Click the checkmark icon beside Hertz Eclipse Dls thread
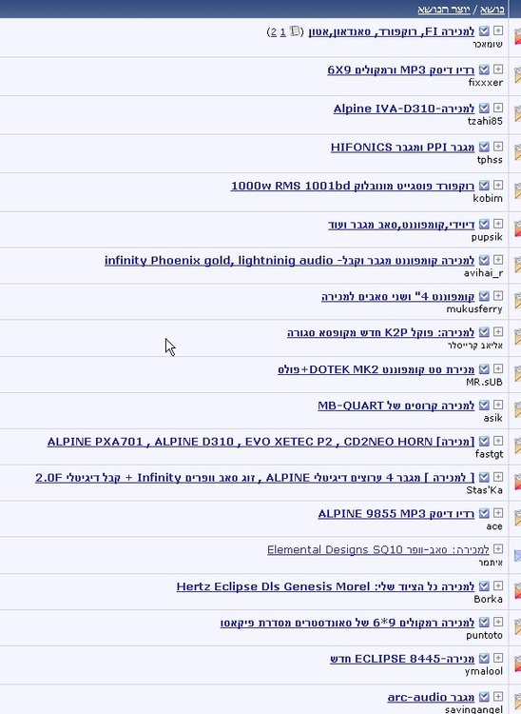 pyautogui.click(x=484, y=586)
